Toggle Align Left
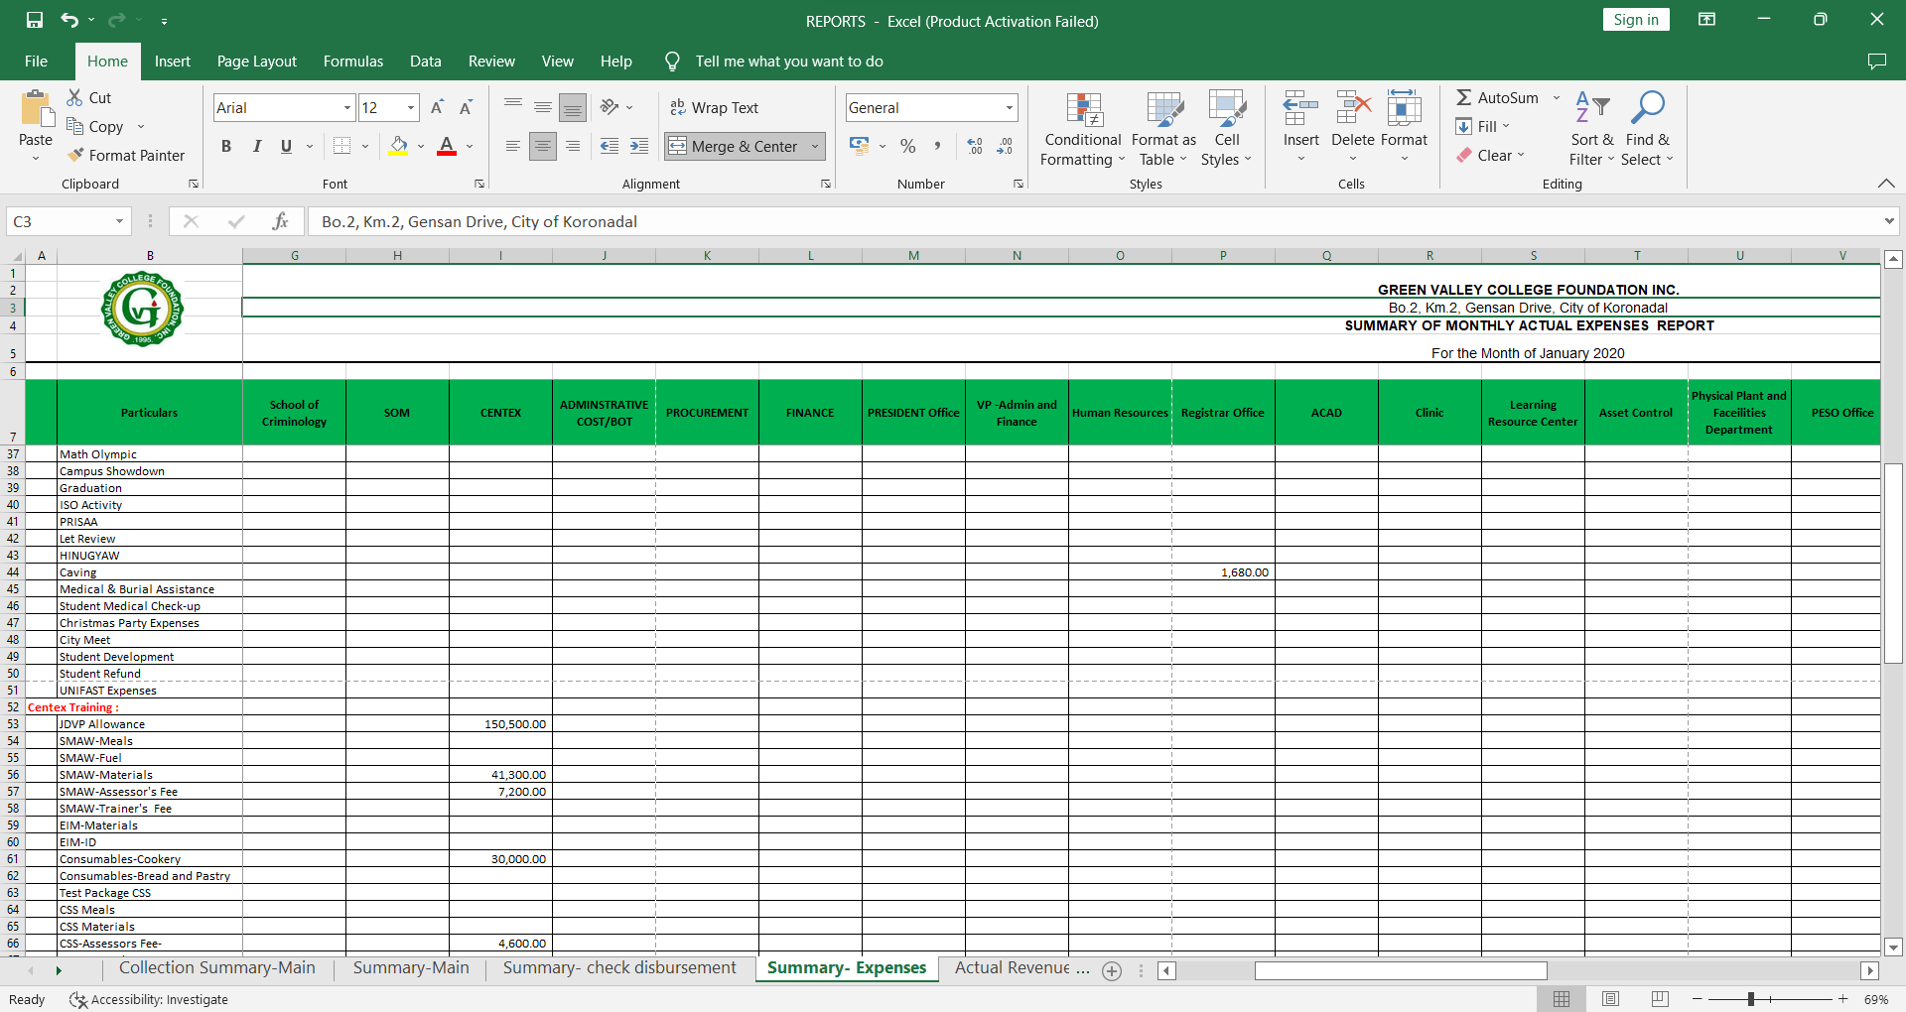The height and width of the screenshot is (1012, 1906). pyautogui.click(x=513, y=146)
